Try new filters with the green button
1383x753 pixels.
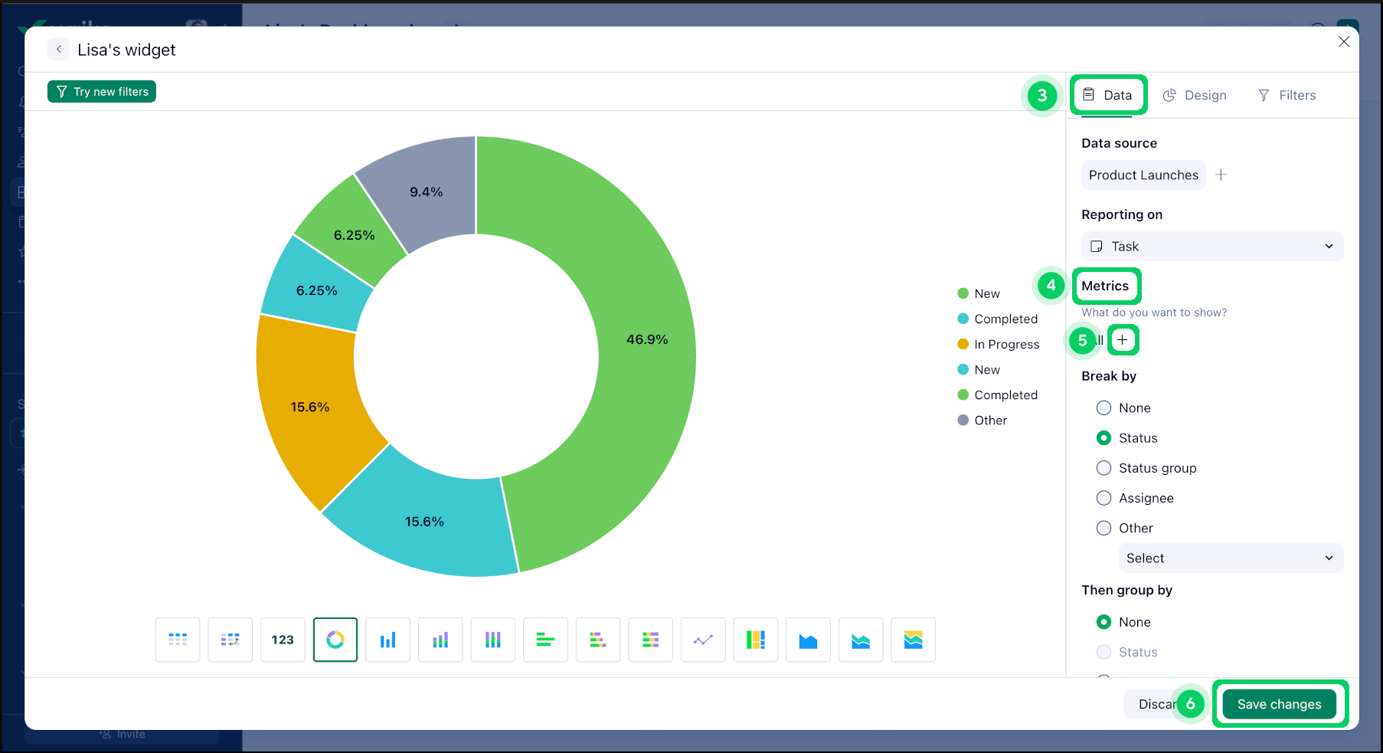101,91
